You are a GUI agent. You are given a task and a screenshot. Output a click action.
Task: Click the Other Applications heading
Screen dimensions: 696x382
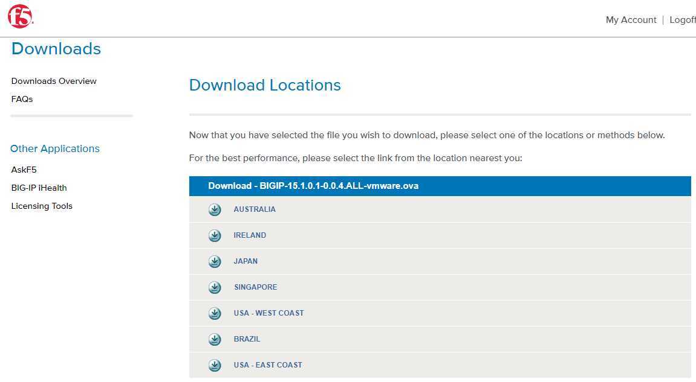55,148
